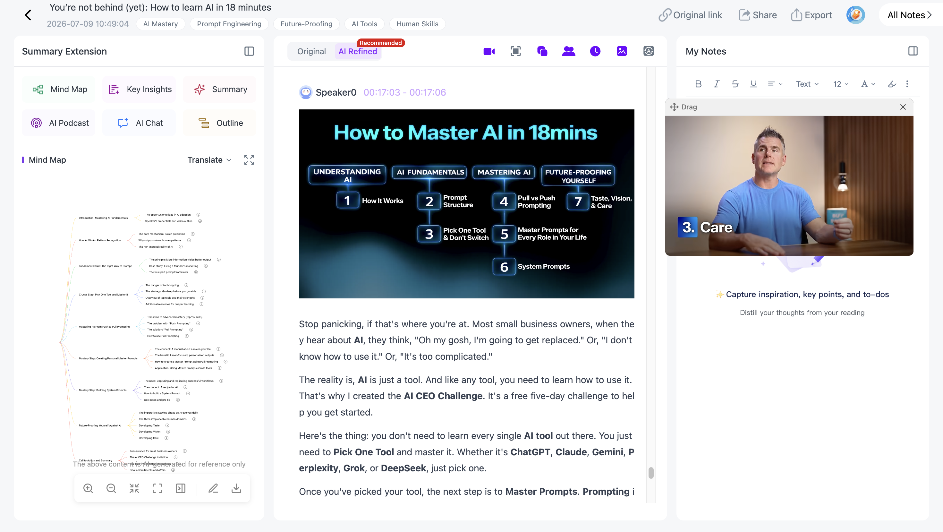Open the Translate dropdown

(209, 160)
